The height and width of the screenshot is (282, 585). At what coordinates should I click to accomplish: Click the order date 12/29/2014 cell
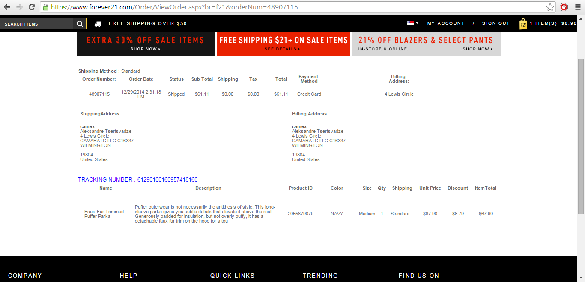tap(141, 94)
